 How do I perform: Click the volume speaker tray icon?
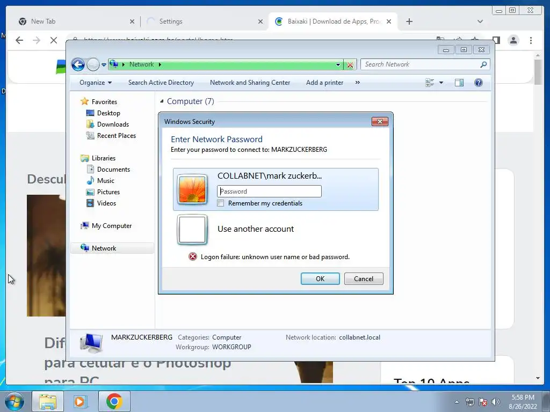coord(496,402)
